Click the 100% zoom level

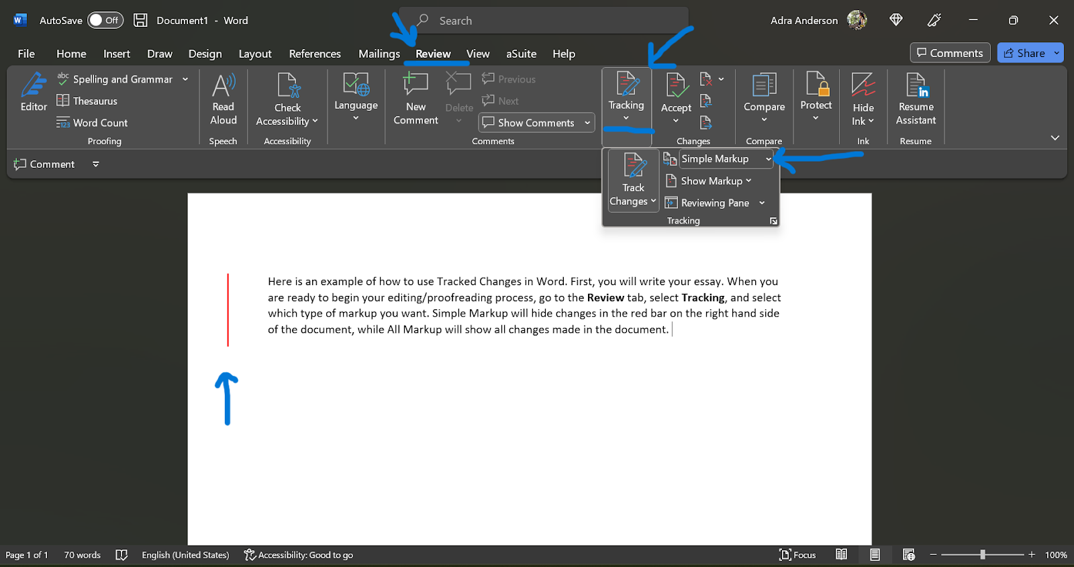[x=1056, y=555]
